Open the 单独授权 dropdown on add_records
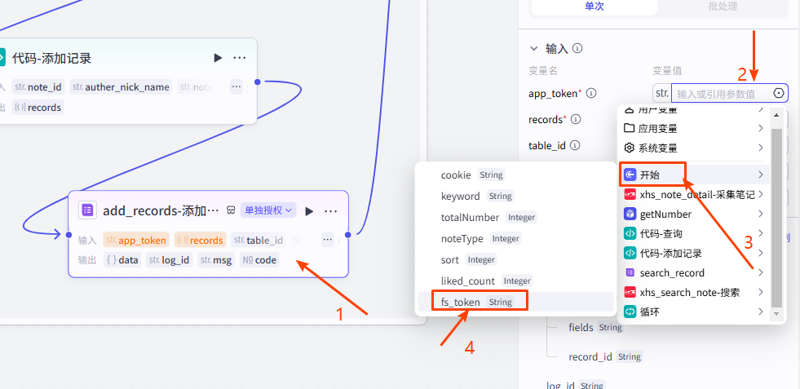 click(x=267, y=210)
